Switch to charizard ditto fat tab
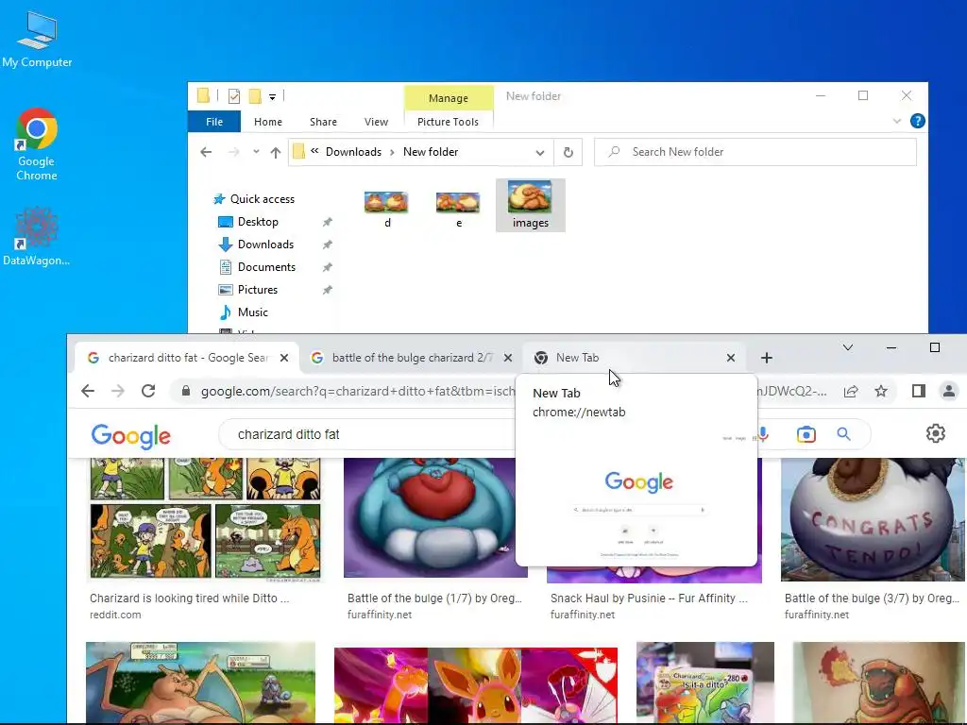The image size is (967, 725). pos(187,358)
